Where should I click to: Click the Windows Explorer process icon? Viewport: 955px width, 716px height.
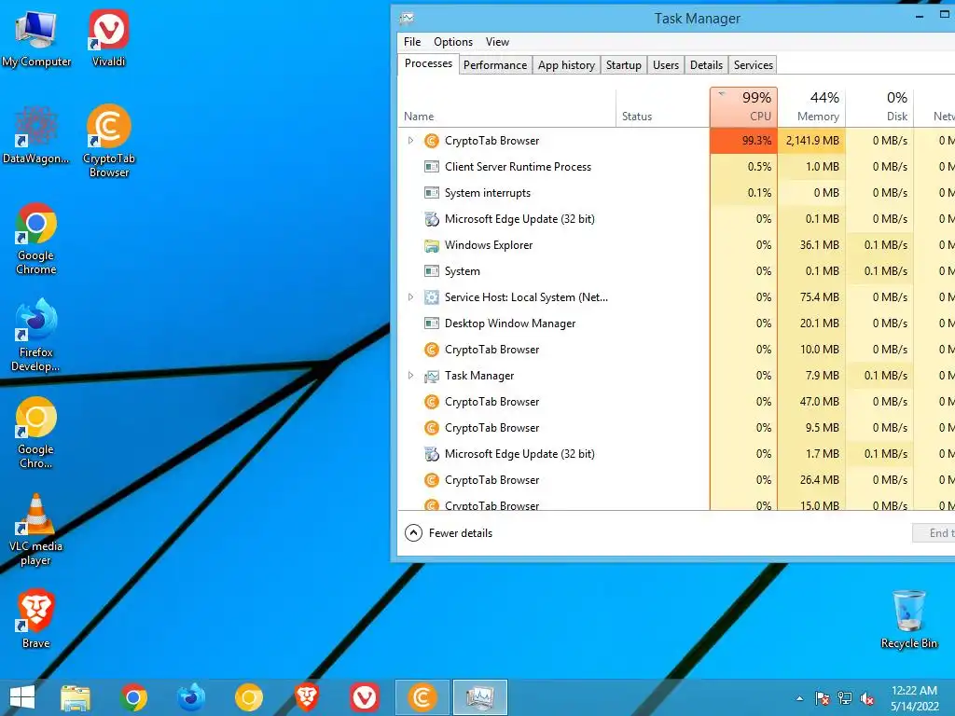431,245
